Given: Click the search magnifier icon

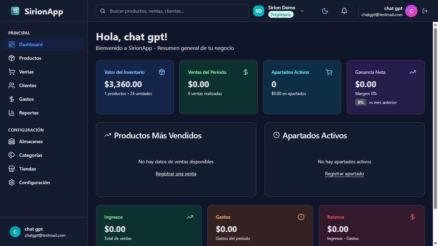Looking at the screenshot, I should (103, 11).
